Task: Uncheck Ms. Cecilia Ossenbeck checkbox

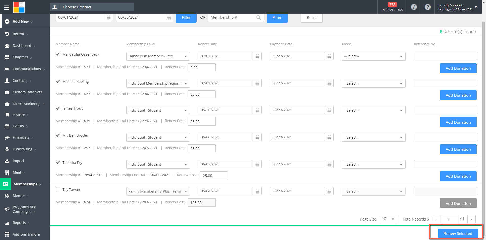Action: coord(58,54)
